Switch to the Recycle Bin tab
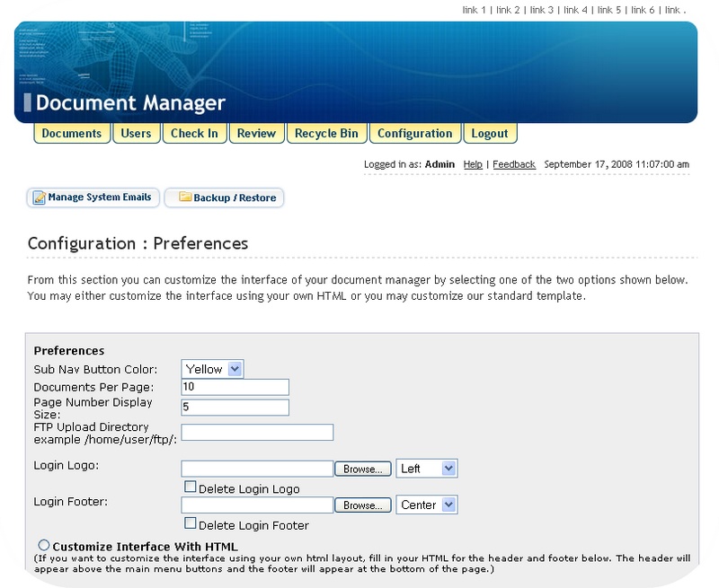This screenshot has width=719, height=588. 326,133
